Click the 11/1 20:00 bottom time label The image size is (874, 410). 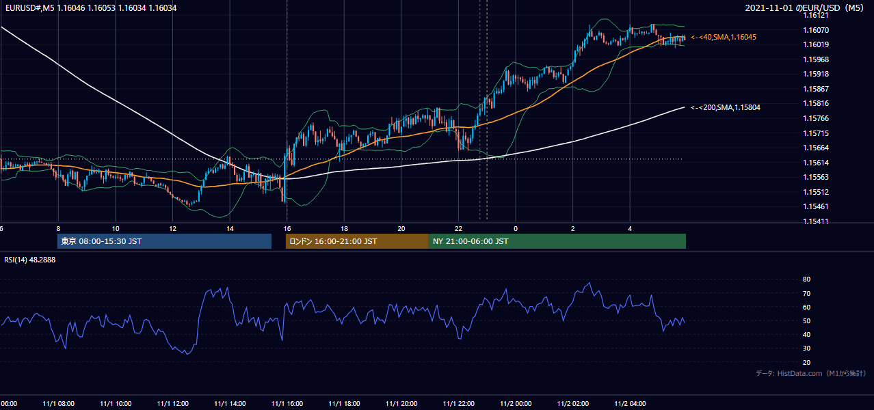pos(401,404)
